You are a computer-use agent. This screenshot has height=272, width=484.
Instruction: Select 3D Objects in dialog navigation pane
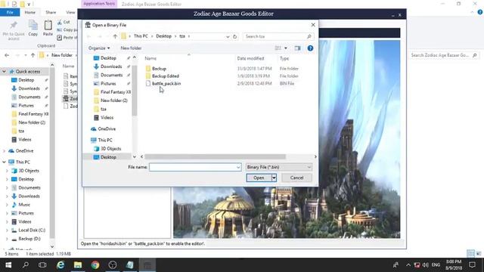(111, 149)
